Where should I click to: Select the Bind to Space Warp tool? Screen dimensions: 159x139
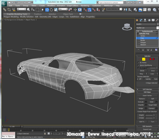point(14,9)
